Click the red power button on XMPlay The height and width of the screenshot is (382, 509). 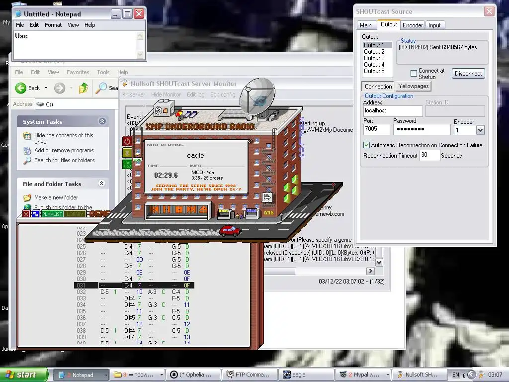pyautogui.click(x=127, y=141)
